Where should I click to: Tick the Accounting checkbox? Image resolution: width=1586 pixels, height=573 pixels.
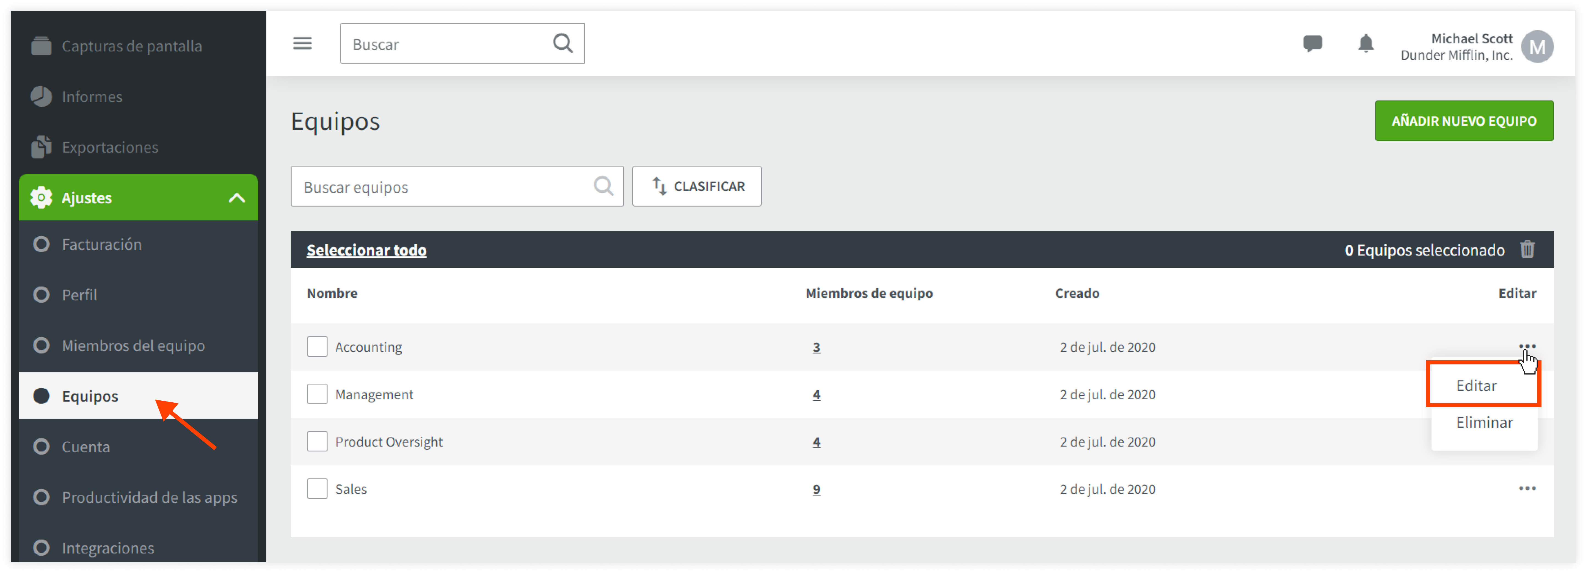(317, 347)
